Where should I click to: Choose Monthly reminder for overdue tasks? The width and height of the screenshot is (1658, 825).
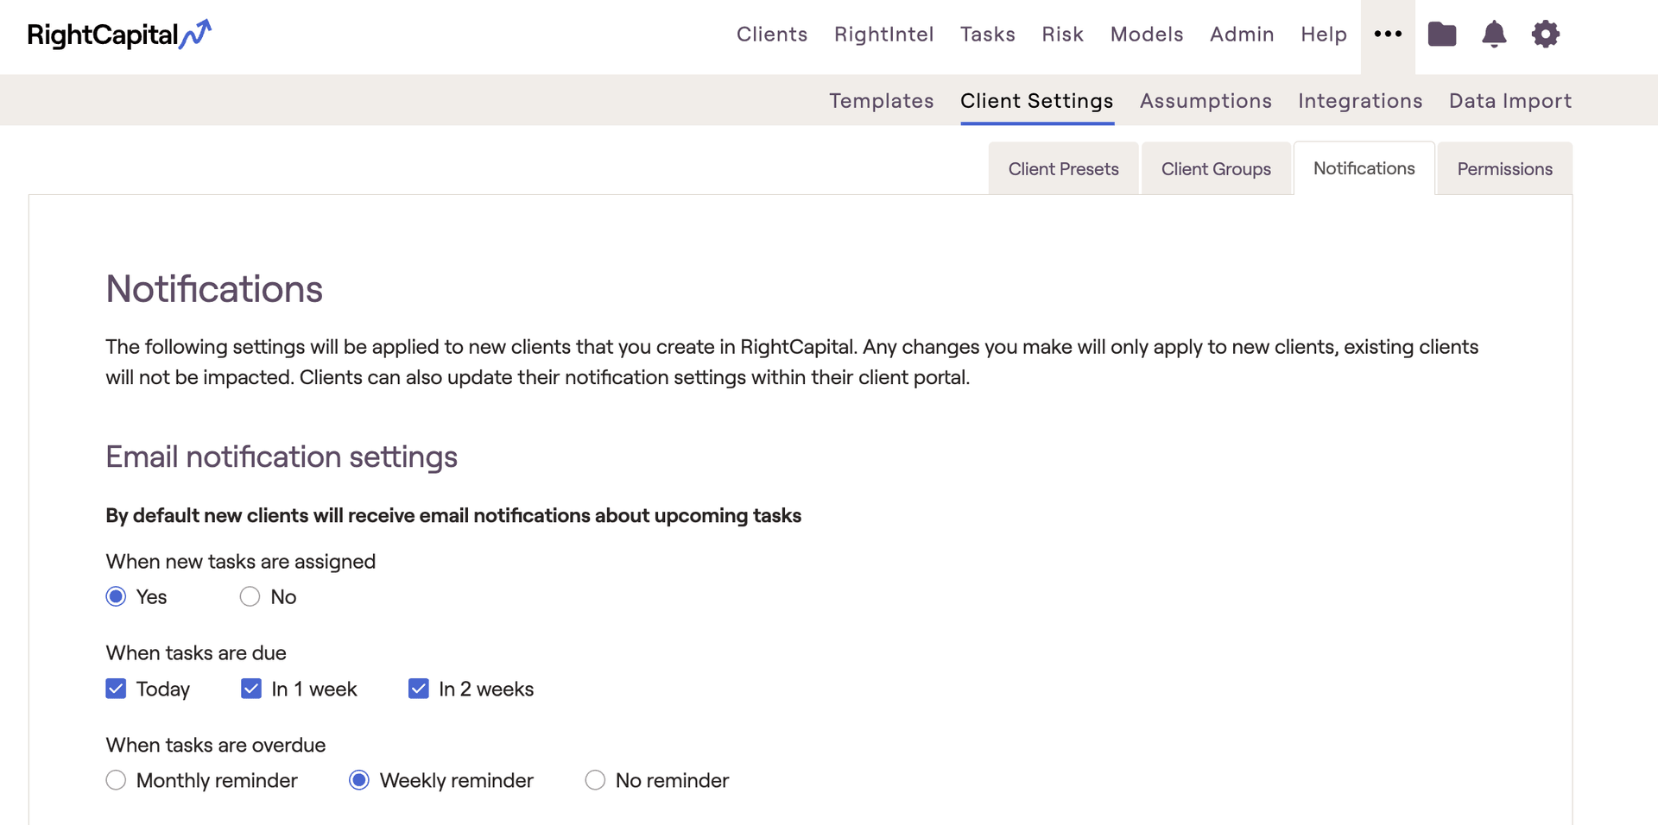[116, 780]
